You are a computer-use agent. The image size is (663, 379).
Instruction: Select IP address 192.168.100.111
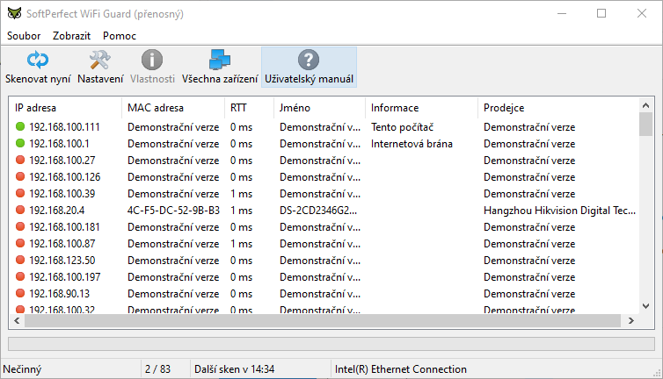click(64, 127)
